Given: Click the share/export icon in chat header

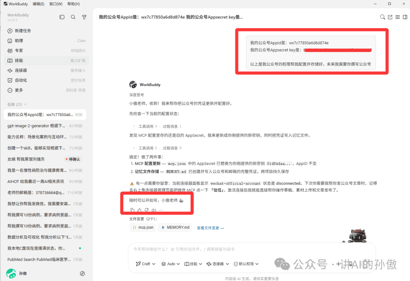Looking at the screenshot, I should (390, 17).
